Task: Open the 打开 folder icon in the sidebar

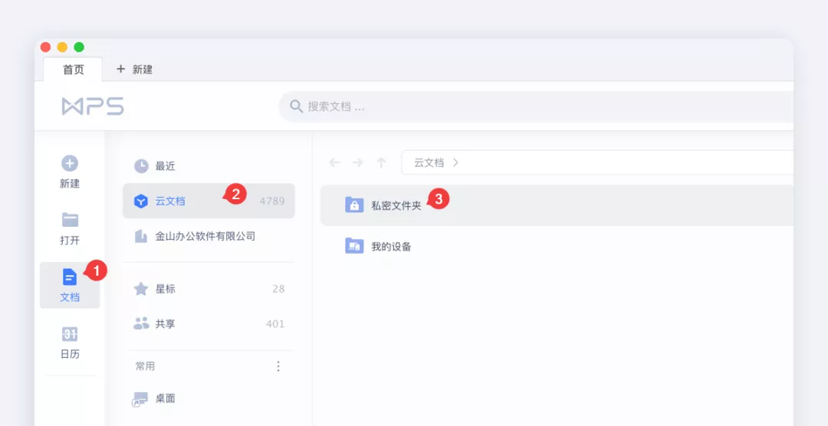Action: coord(70,220)
